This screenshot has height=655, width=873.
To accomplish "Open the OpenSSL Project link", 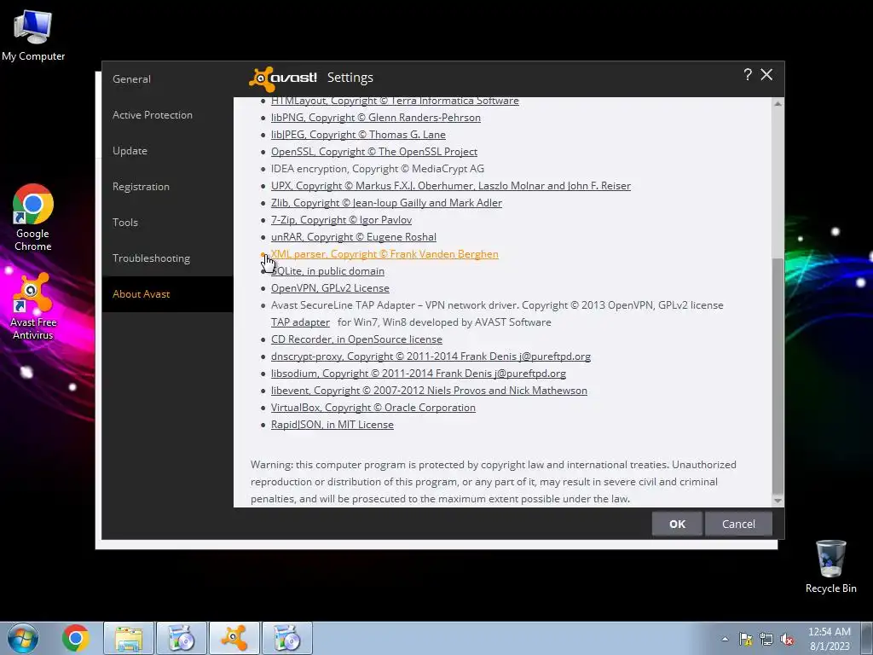I will pos(374,152).
